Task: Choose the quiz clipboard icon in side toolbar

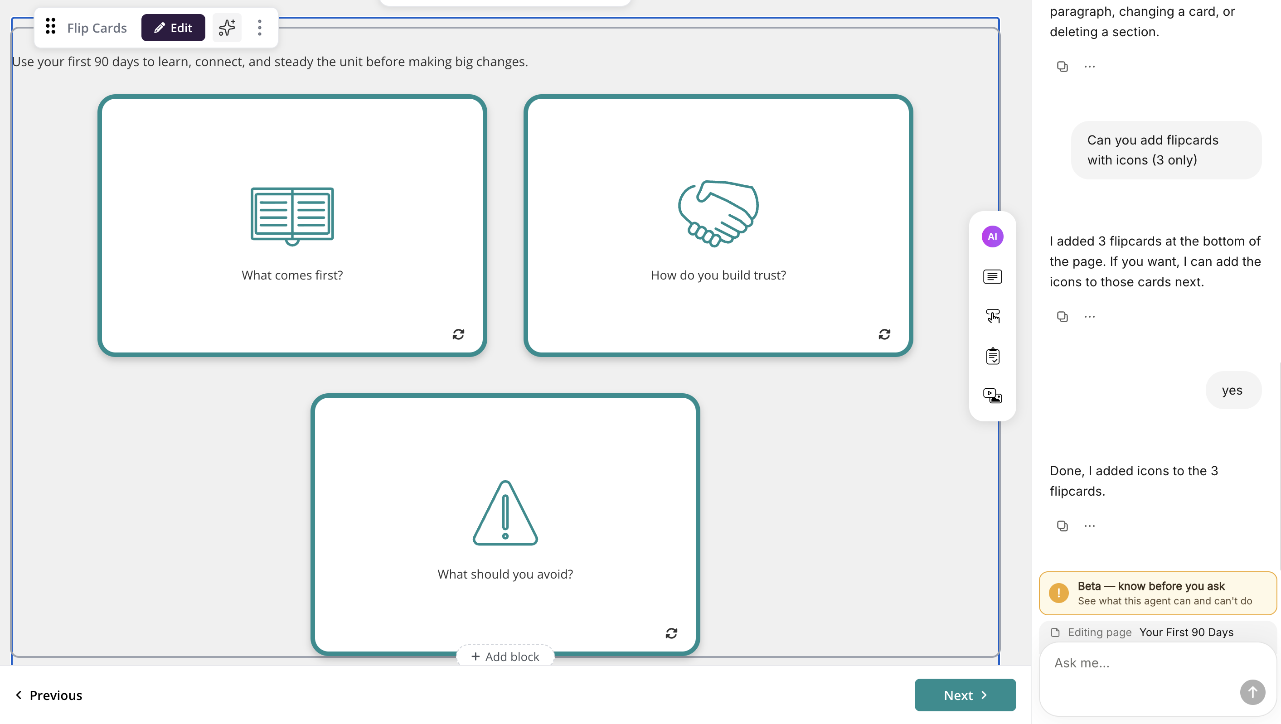Action: pyautogui.click(x=992, y=356)
